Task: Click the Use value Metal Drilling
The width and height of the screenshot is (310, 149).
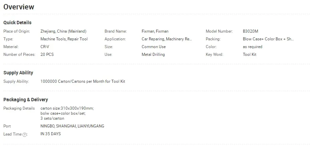Action: coord(153,54)
